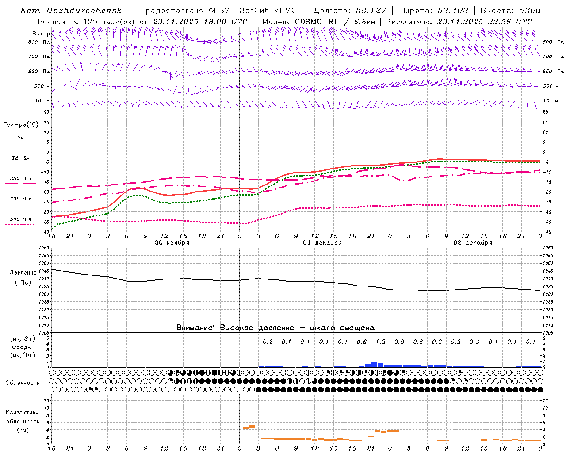The height and width of the screenshot is (452, 566).
Task: Click the 850 гПа temperature legend entry
Action: pyautogui.click(x=20, y=179)
